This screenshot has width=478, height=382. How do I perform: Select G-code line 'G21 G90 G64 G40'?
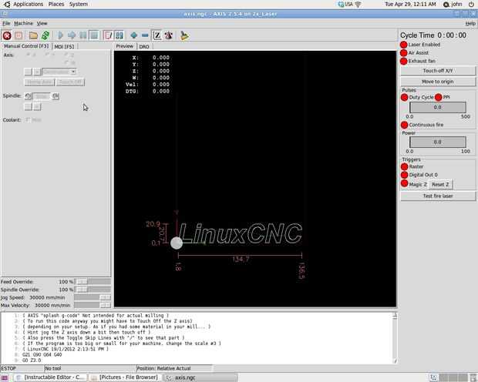(x=42, y=354)
